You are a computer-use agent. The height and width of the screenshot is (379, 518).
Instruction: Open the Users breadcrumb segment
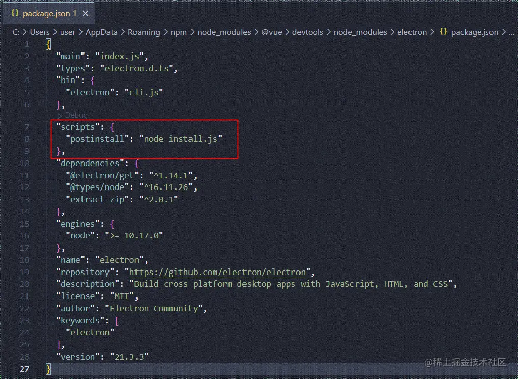pyautogui.click(x=40, y=32)
